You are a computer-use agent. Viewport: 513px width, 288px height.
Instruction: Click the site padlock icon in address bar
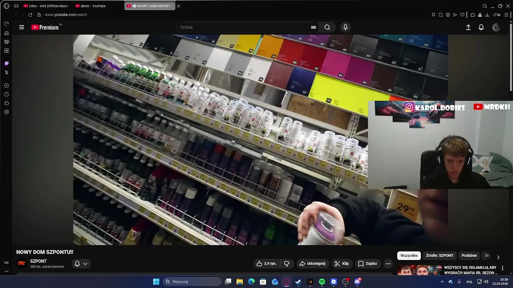click(x=39, y=15)
